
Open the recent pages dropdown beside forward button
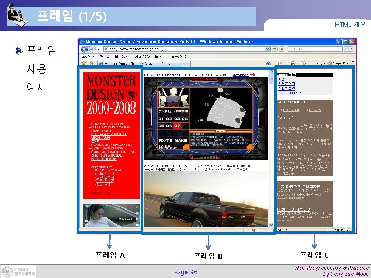tap(98, 49)
